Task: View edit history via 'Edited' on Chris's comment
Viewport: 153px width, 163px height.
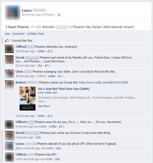Action: click(41, 76)
